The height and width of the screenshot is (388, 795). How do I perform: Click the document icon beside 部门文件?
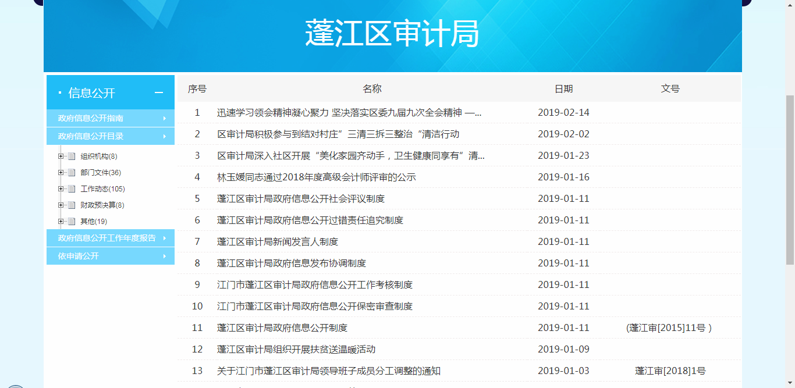point(72,173)
